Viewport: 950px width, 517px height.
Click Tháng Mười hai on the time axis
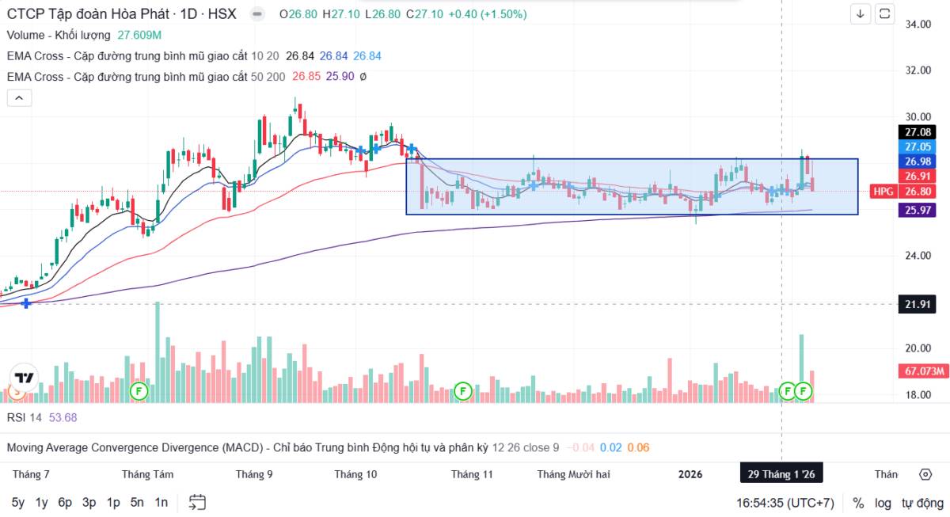tap(574, 474)
